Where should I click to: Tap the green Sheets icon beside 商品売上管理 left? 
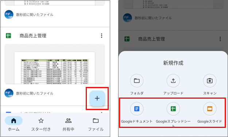(8, 36)
